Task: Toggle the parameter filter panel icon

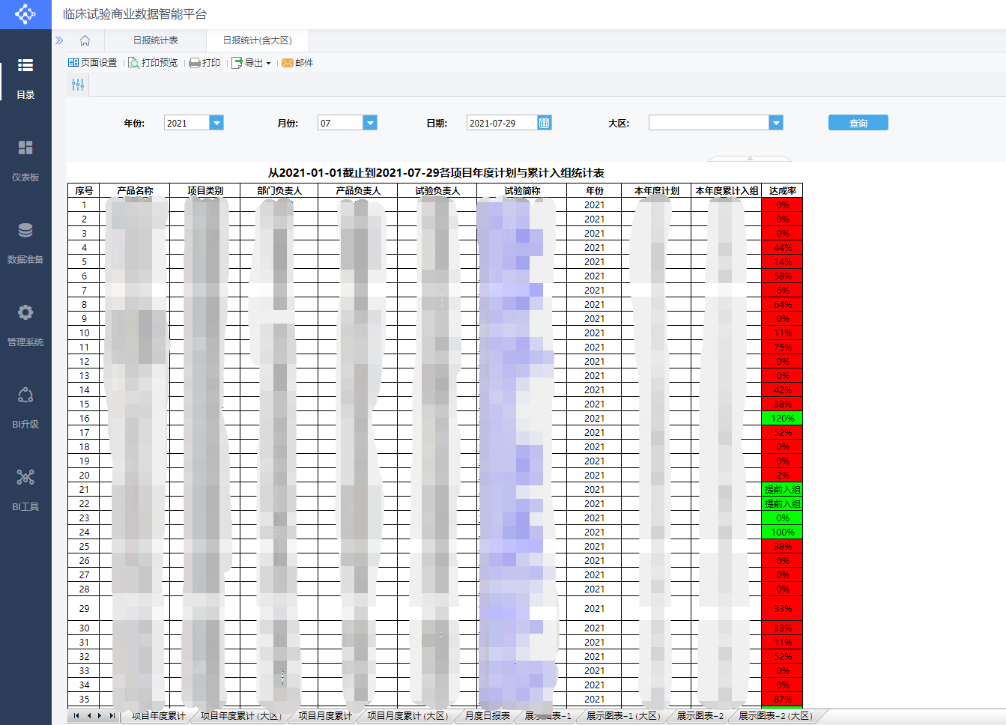Action: click(x=78, y=85)
